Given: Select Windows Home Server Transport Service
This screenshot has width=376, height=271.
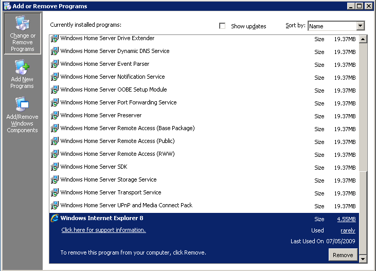Looking at the screenshot, I should click(x=204, y=192).
